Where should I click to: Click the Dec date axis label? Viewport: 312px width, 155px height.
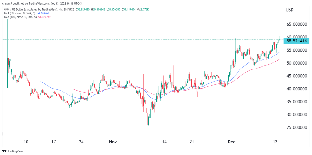tap(232, 142)
